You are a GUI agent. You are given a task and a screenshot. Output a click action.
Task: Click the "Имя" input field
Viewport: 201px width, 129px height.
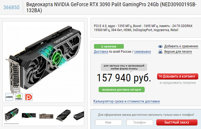coord(108,122)
